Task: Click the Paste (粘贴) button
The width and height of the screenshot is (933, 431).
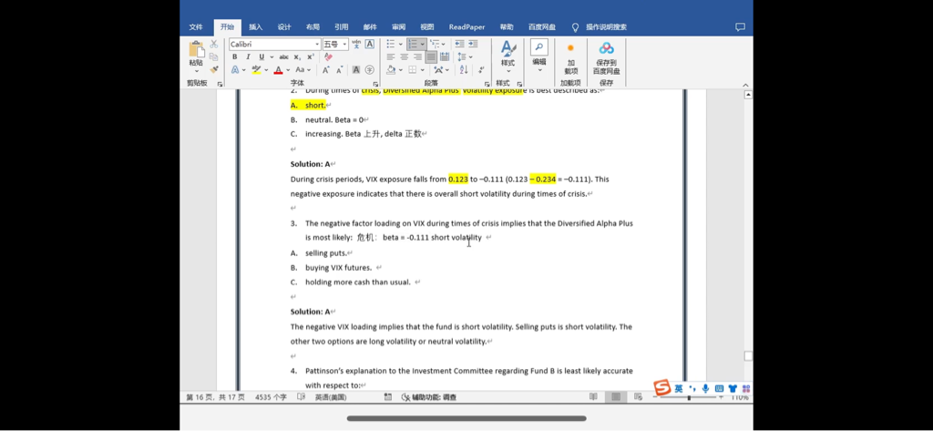Action: coord(196,53)
